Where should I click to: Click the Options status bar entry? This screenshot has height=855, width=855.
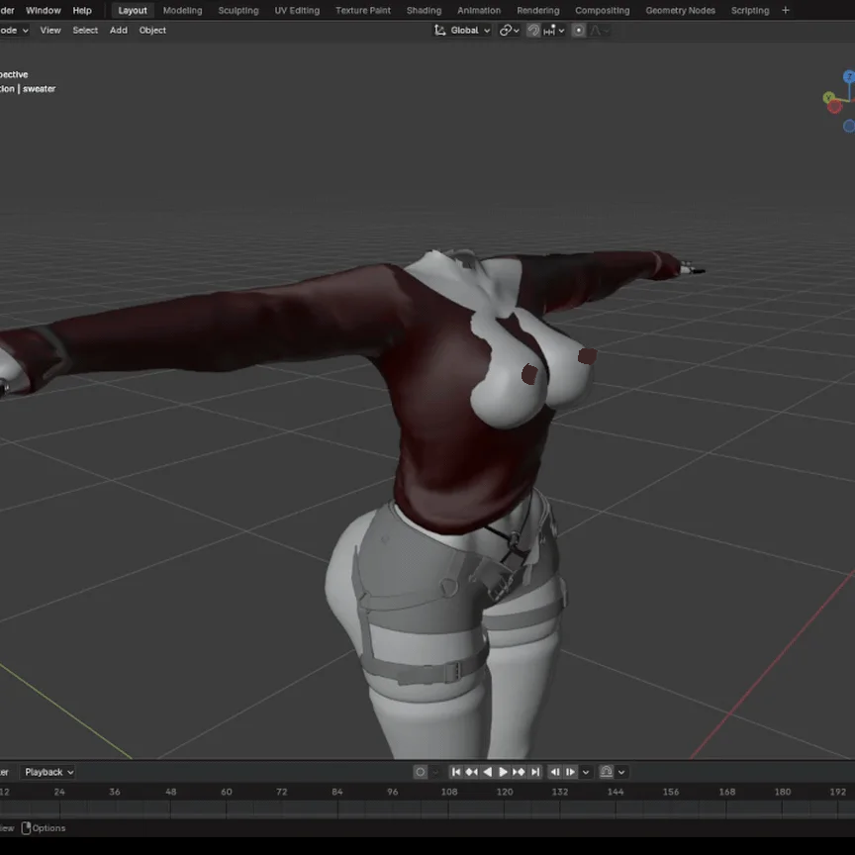pyautogui.click(x=44, y=828)
